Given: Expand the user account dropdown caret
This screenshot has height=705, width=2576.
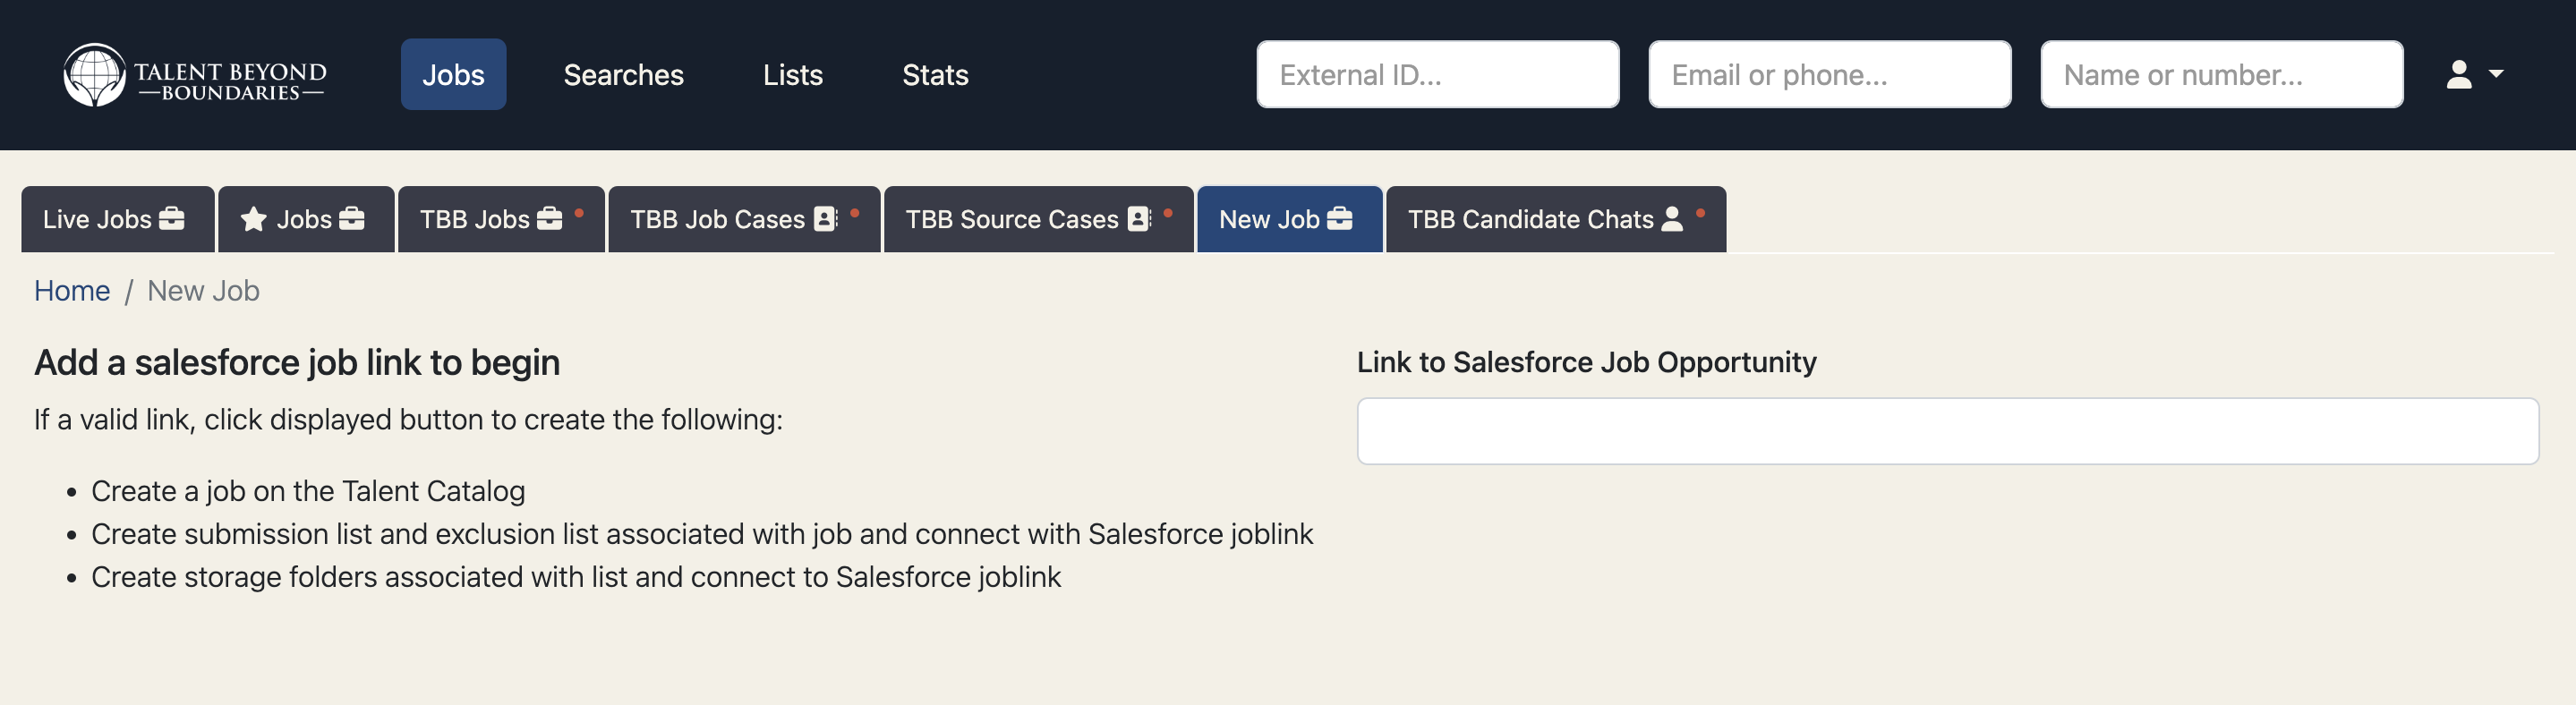Looking at the screenshot, I should pos(2495,74).
